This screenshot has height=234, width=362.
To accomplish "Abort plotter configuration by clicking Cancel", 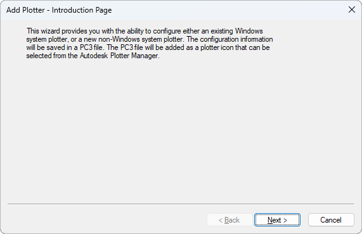I will (331, 220).
